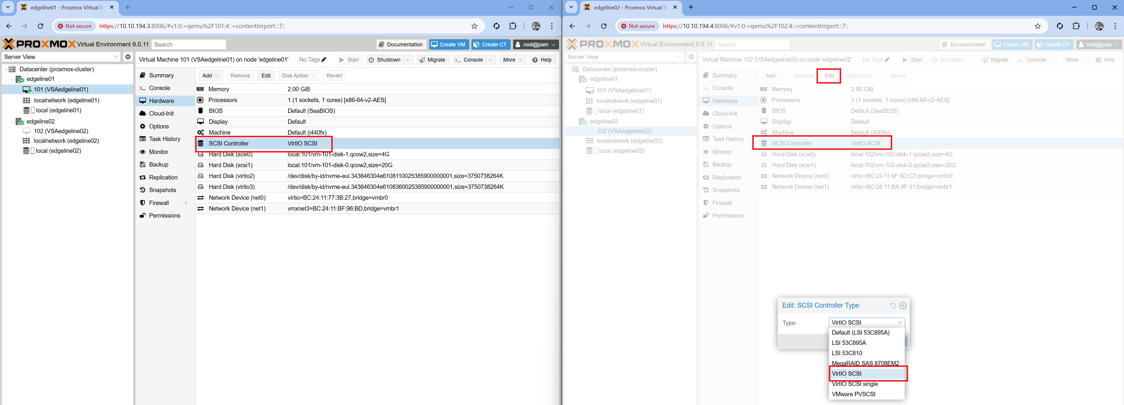
Task: Go back in edgeline01 browser
Action: 9,26
